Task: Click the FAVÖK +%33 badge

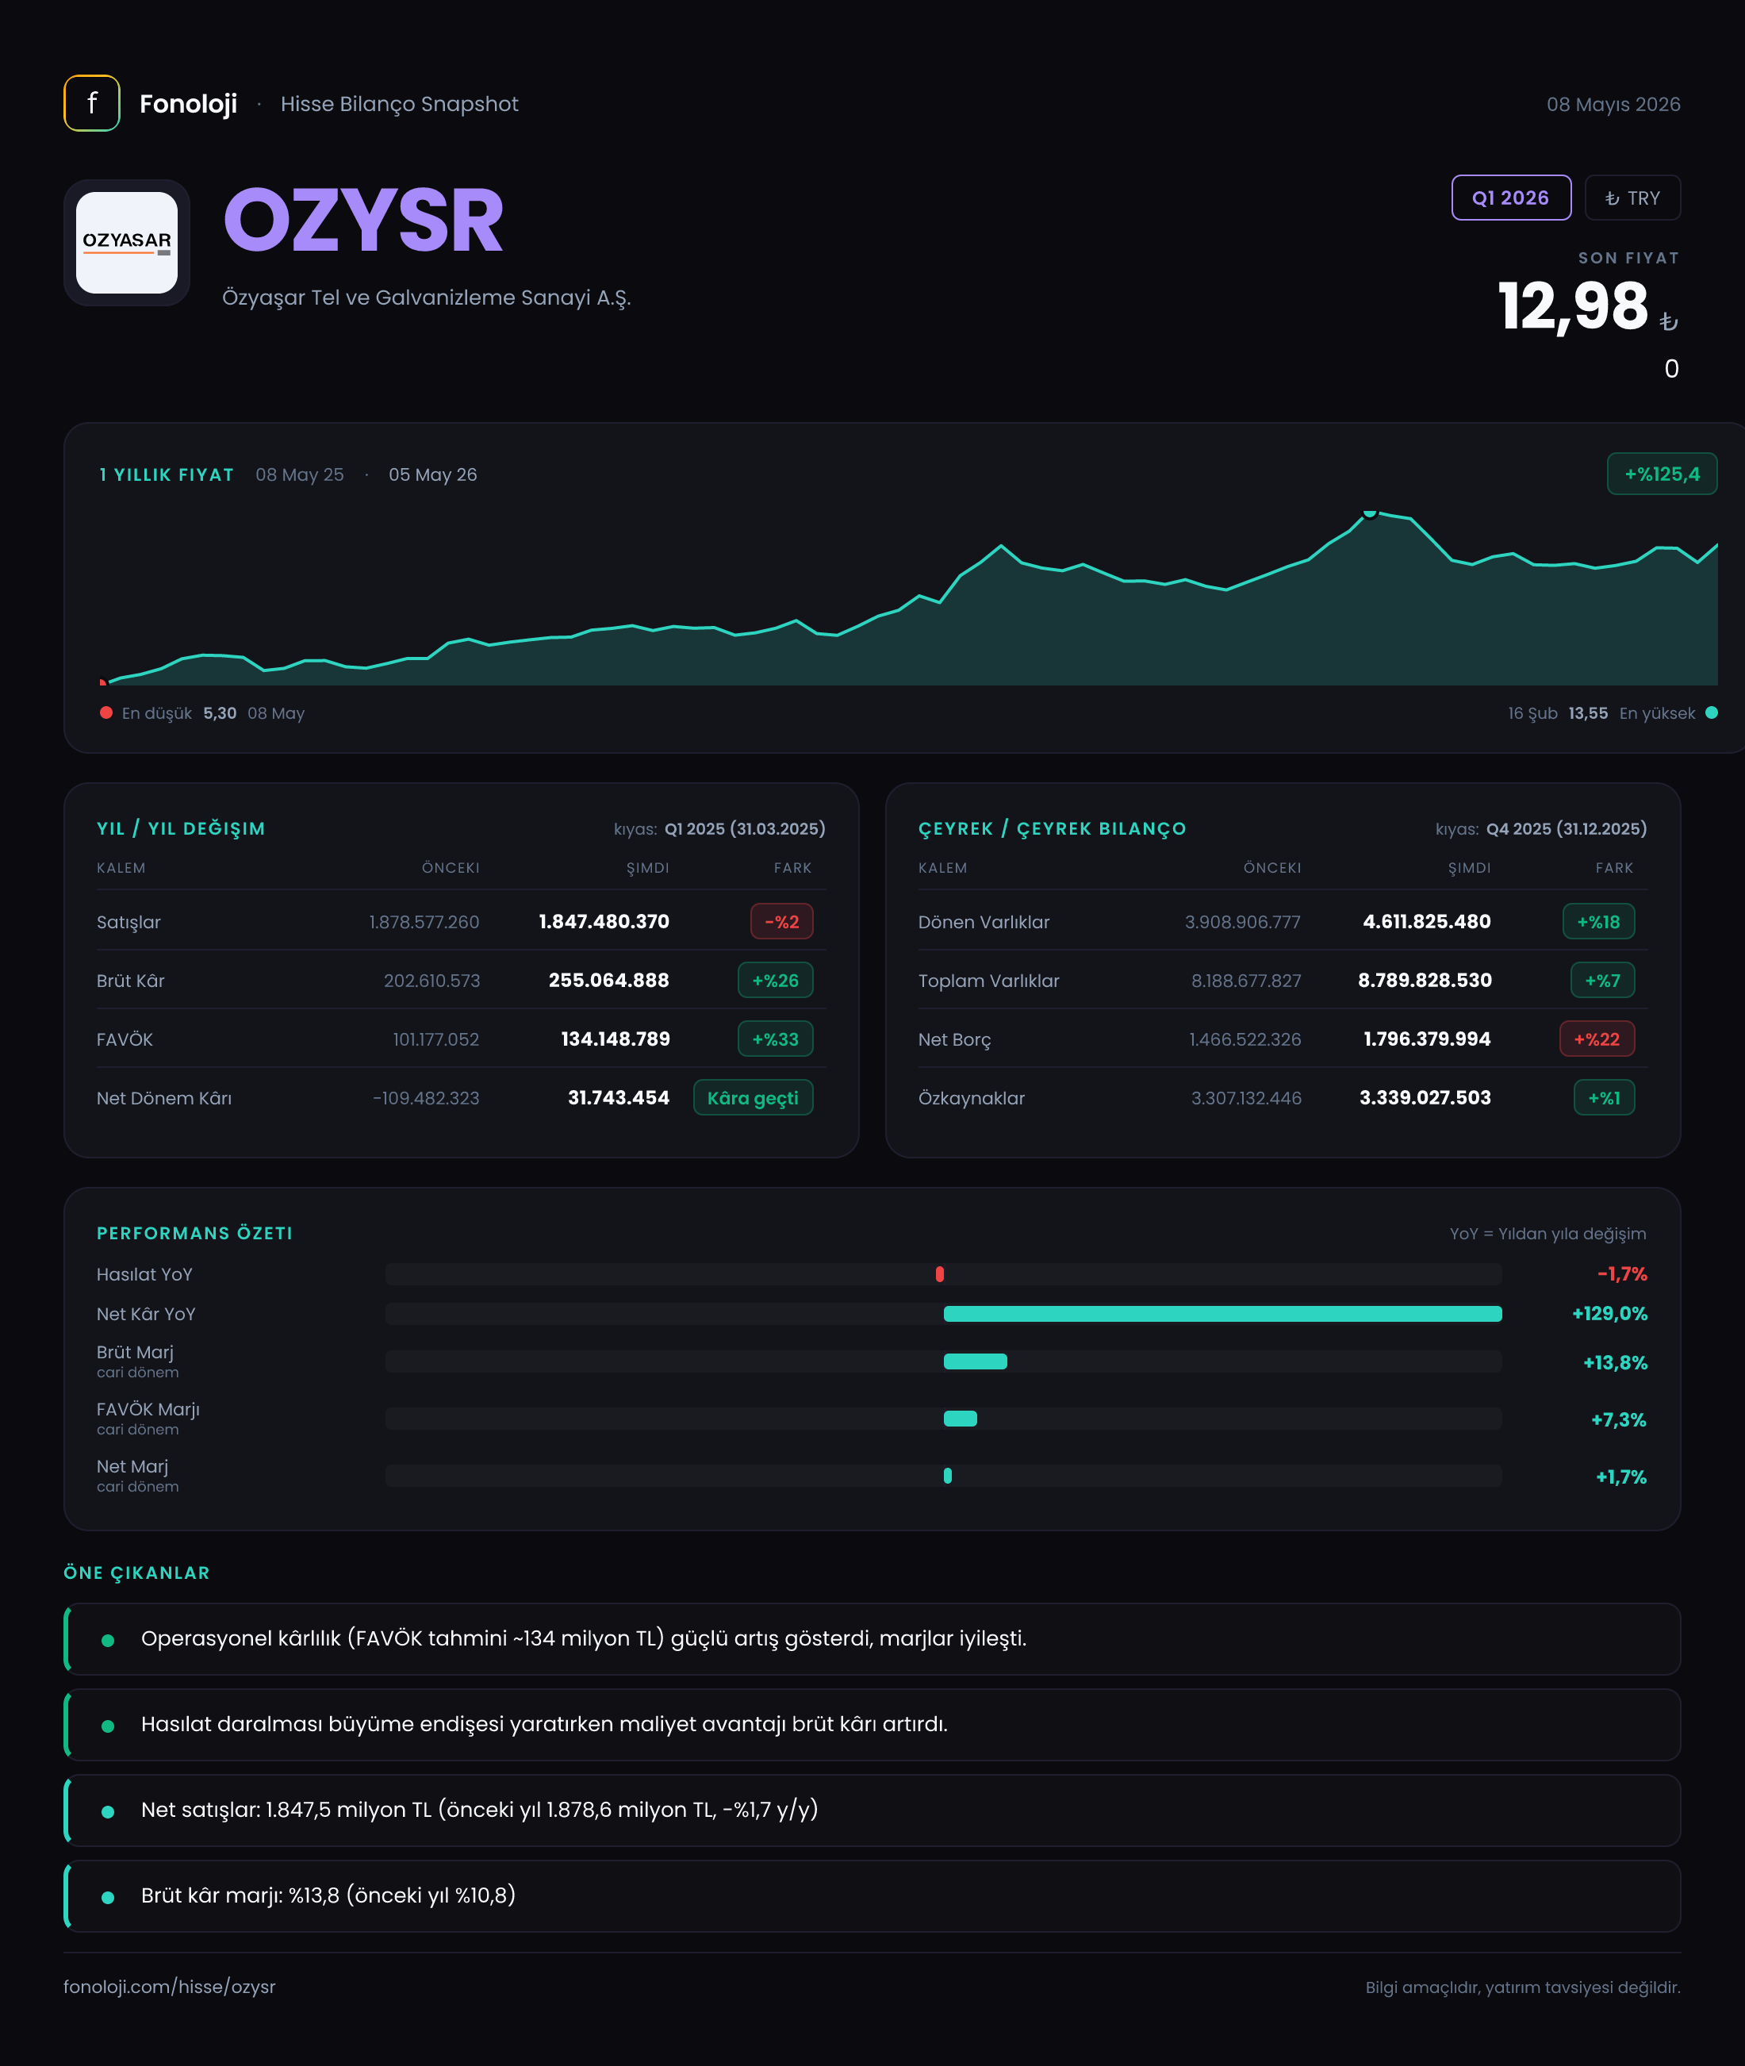Action: pos(776,1039)
